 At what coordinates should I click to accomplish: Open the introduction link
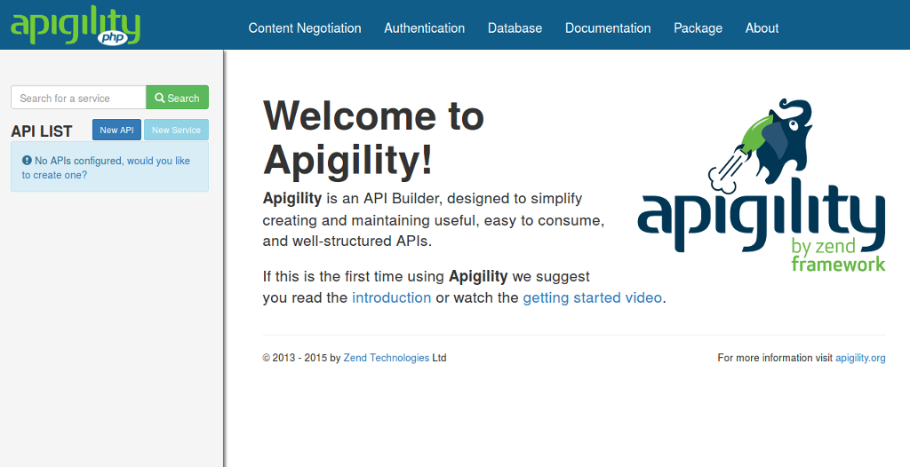point(392,297)
